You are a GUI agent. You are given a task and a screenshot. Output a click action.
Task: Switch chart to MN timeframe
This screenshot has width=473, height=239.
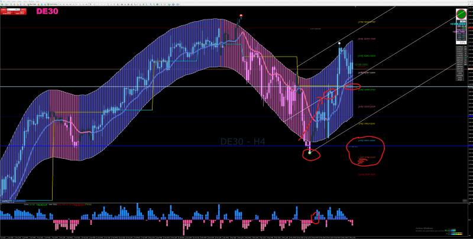(86, 4)
